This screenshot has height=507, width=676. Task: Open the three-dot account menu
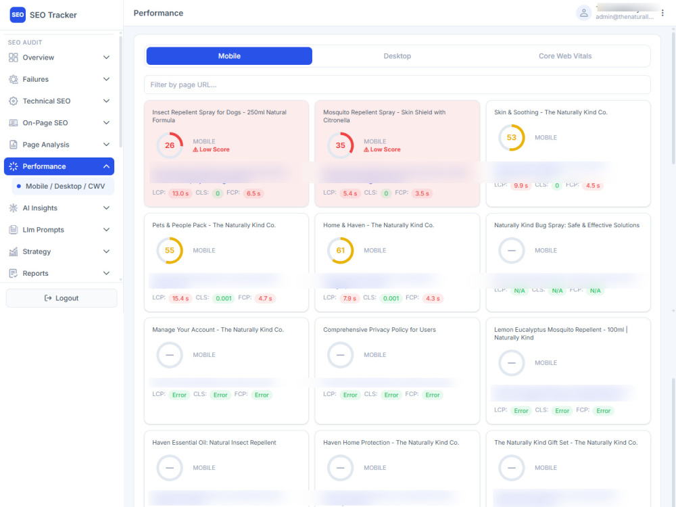pyautogui.click(x=662, y=13)
